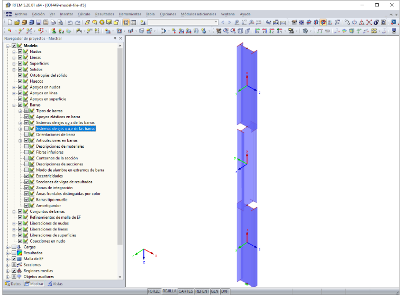Image resolution: width=402 pixels, height=295 pixels.
Task: Expand the Tipos de barras node
Action: point(20,111)
